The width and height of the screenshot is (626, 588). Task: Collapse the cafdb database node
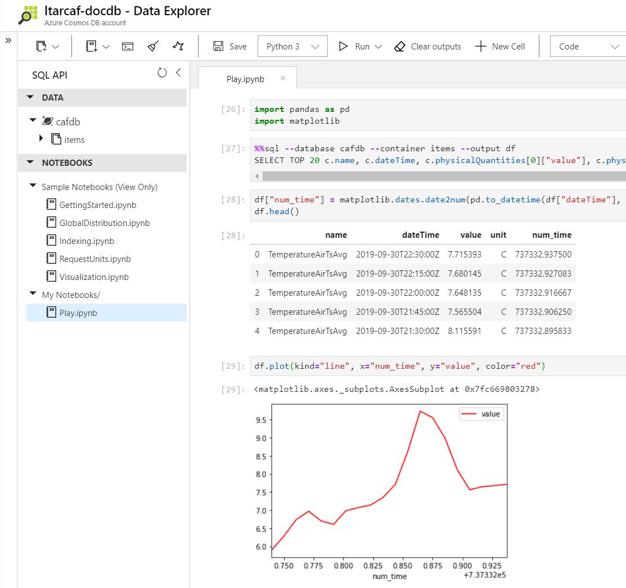coord(33,120)
